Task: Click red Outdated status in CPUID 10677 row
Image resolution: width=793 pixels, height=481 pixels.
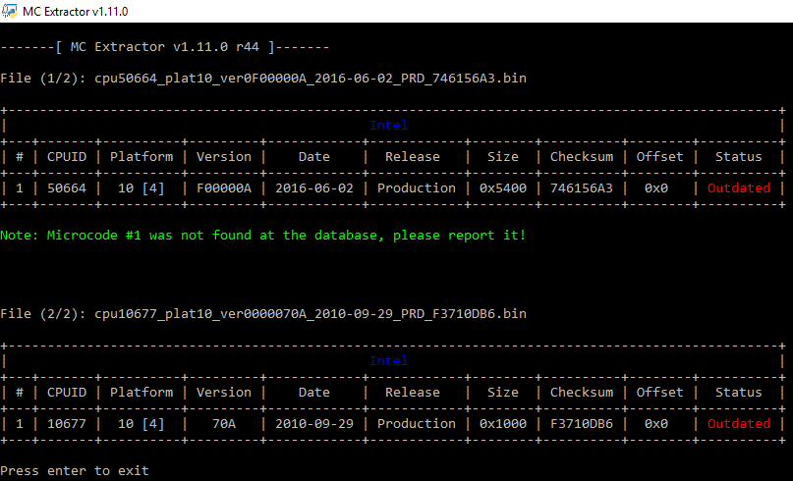Action: tap(738, 424)
